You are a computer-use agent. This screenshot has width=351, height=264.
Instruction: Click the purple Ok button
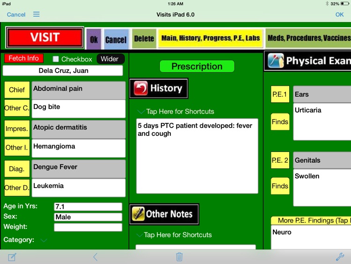(x=94, y=39)
